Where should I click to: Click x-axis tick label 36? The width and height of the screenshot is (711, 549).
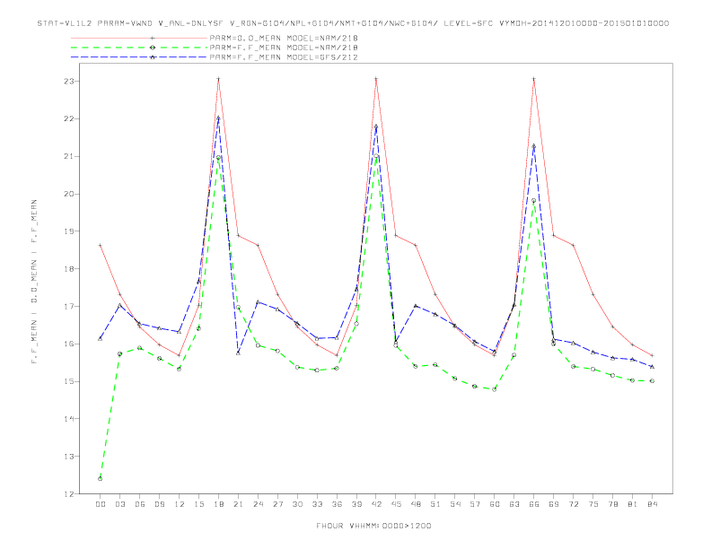[x=337, y=504]
